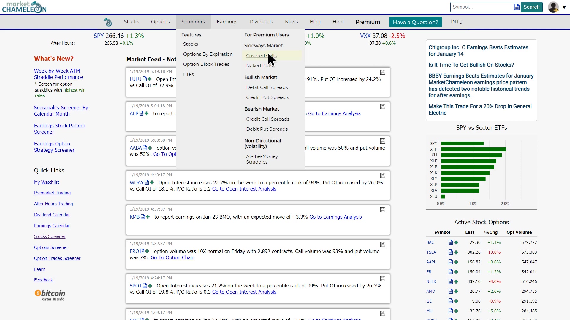Image resolution: width=570 pixels, height=320 pixels.
Task: Add NFLX with the plus icon
Action: coord(456,281)
